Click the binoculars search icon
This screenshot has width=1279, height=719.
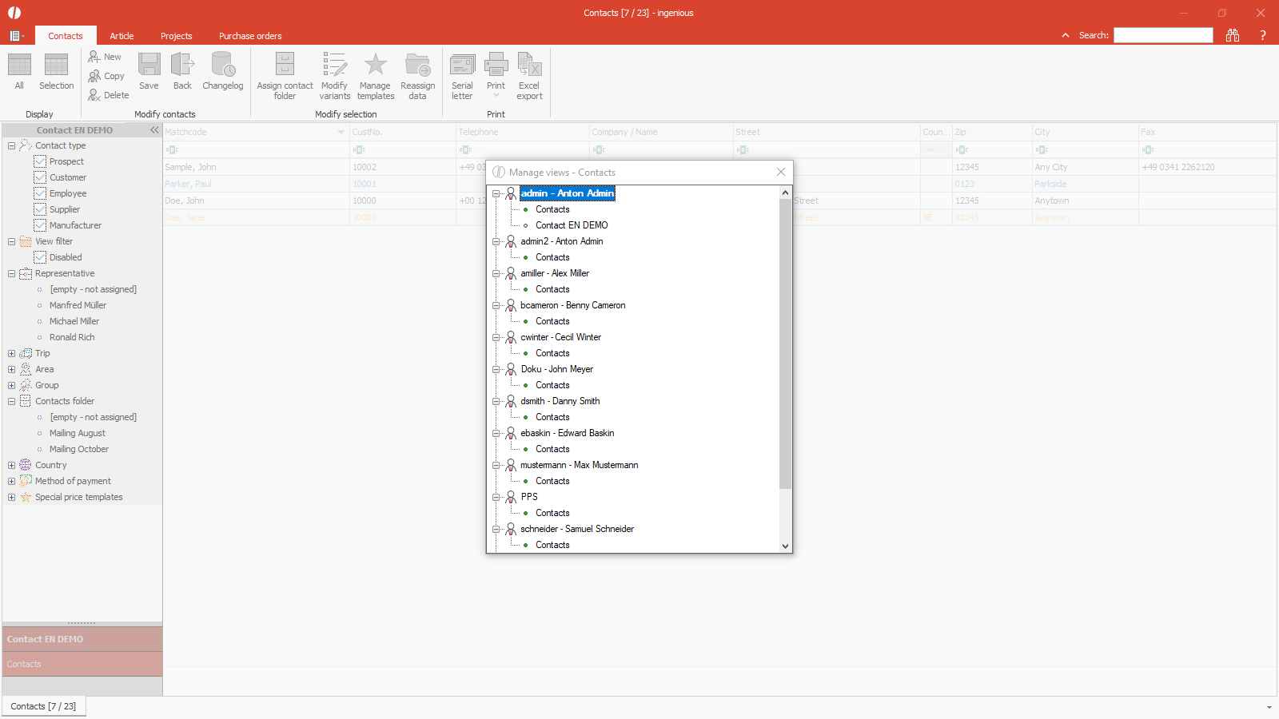coord(1233,35)
